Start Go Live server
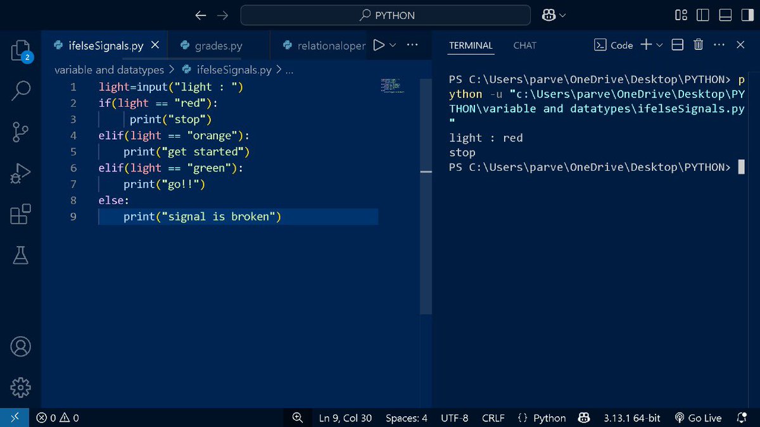 point(698,418)
